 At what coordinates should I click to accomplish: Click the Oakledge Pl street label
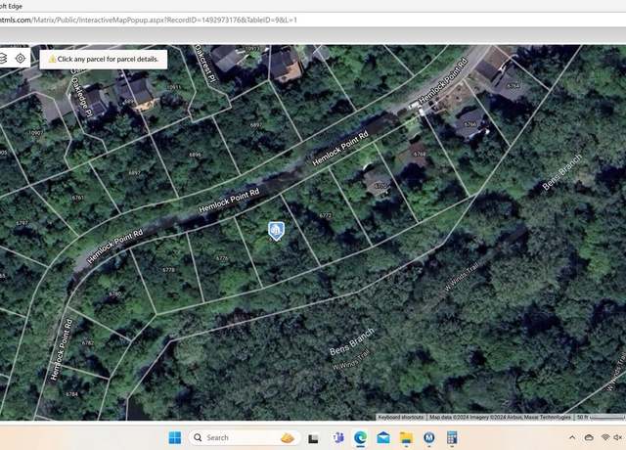pos(82,93)
